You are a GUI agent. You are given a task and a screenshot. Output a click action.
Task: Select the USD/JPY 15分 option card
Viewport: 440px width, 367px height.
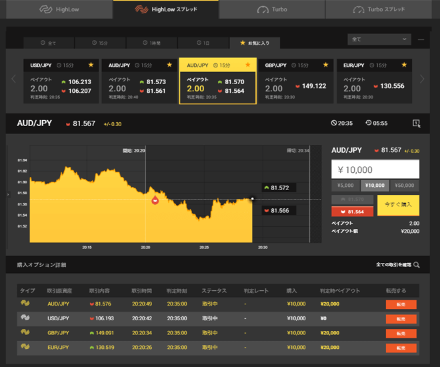click(61, 81)
